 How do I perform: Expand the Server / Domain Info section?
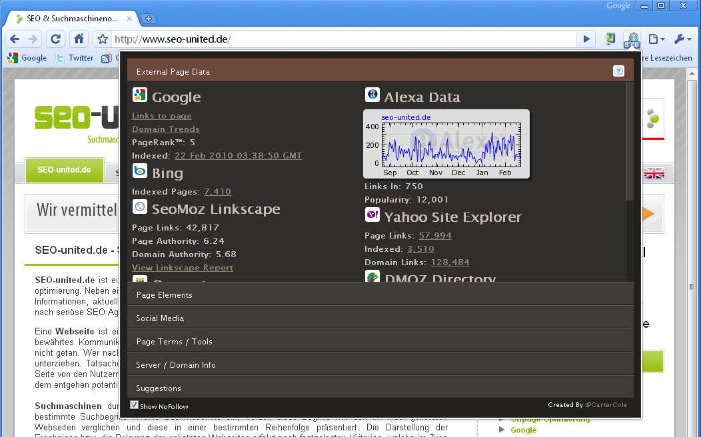coord(380,364)
